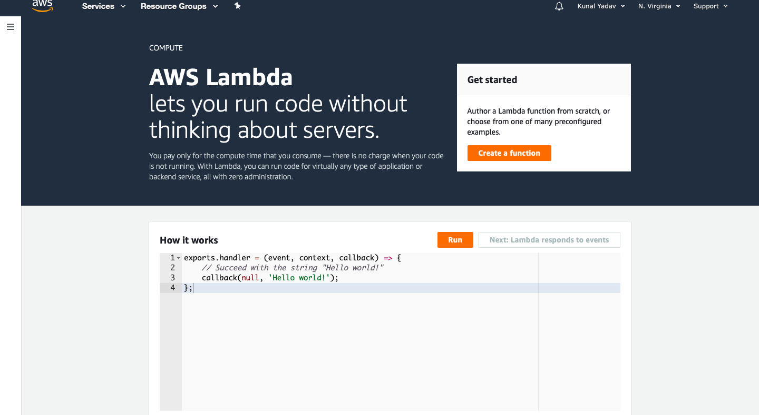Click line number 3 in the gutter
Image resolution: width=759 pixels, height=415 pixels.
pyautogui.click(x=172, y=278)
